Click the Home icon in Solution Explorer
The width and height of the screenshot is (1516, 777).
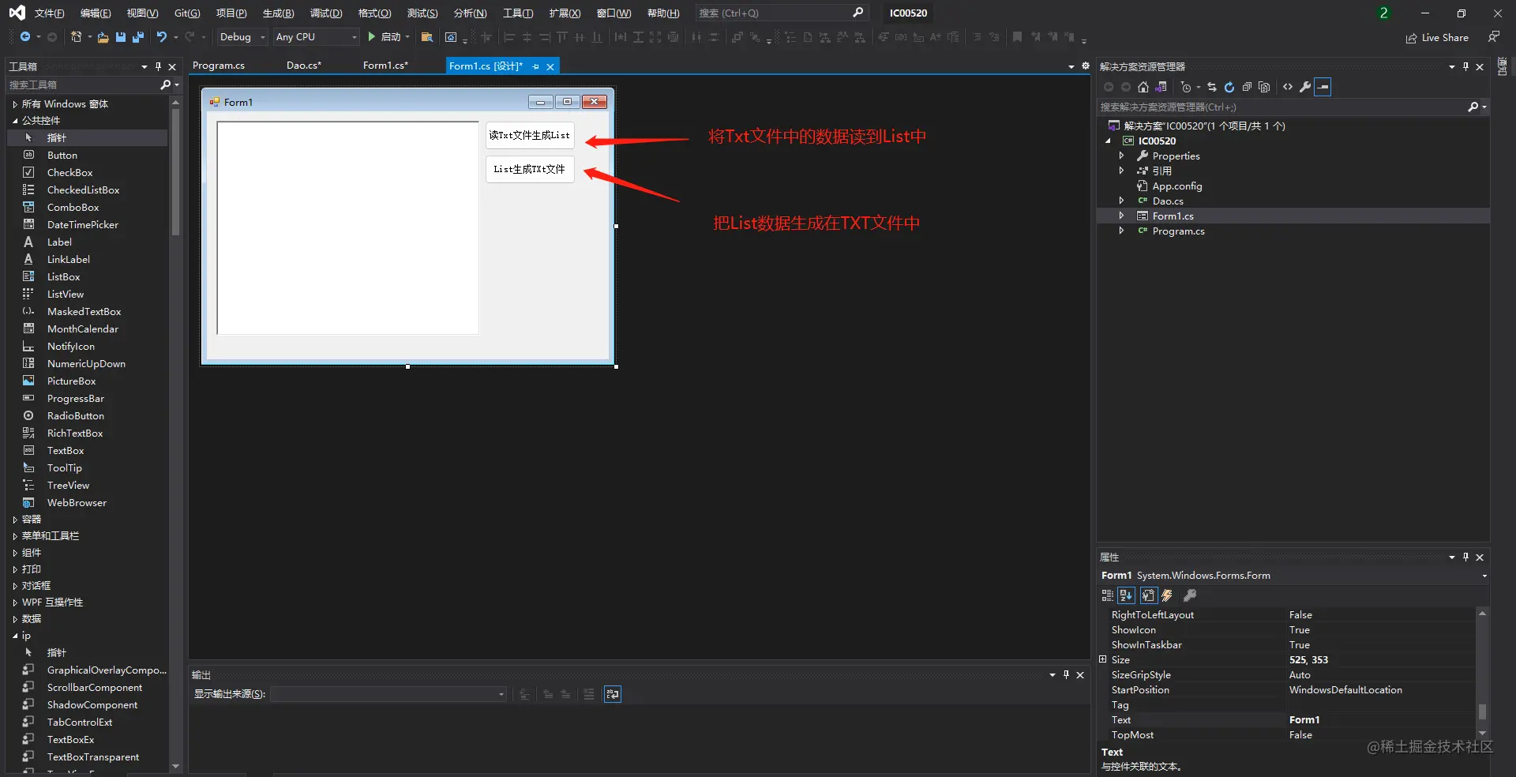click(1143, 87)
